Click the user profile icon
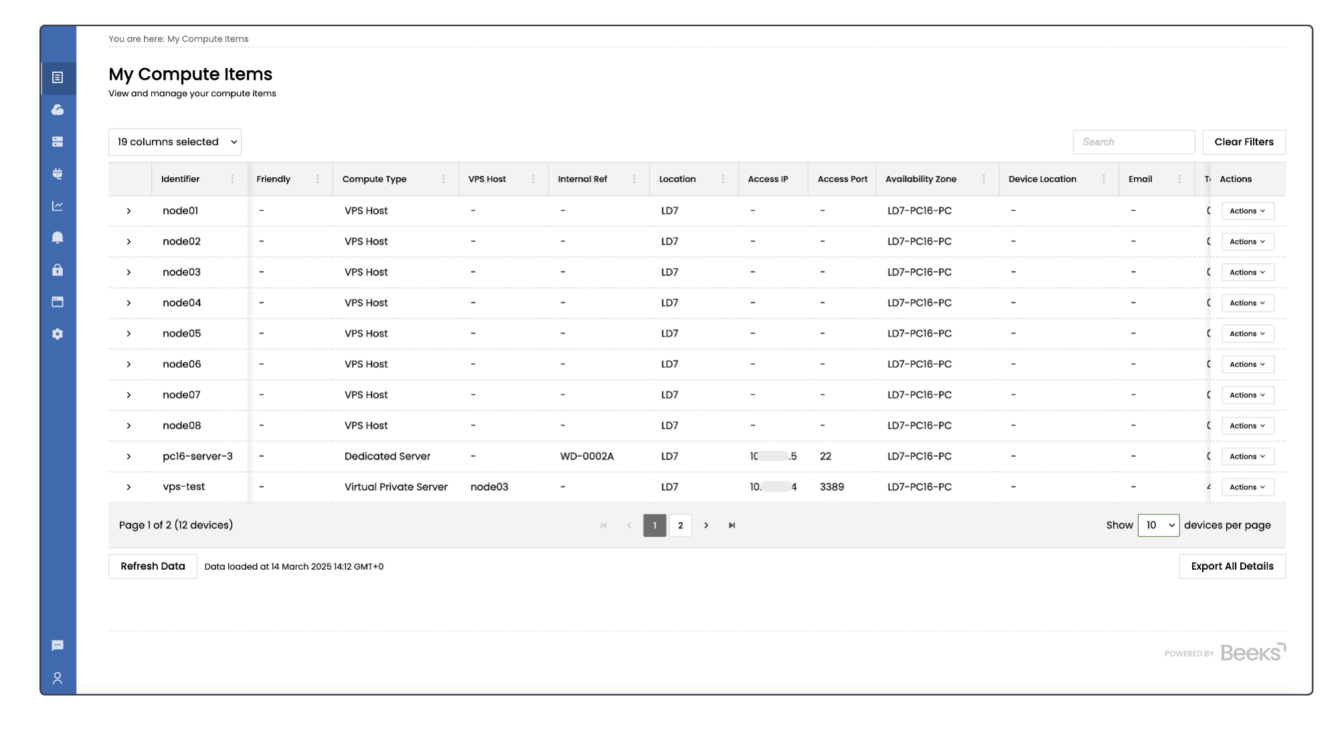Viewport: 1338px width, 747px height. coord(58,678)
